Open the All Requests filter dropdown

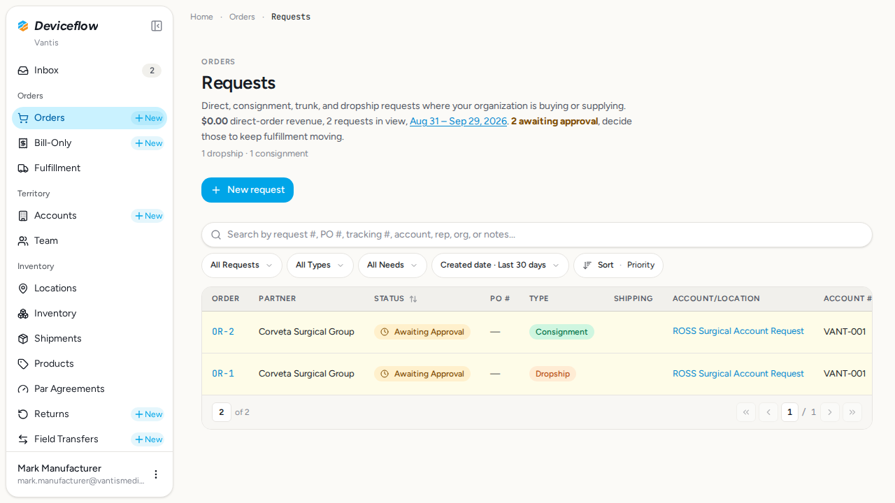242,265
